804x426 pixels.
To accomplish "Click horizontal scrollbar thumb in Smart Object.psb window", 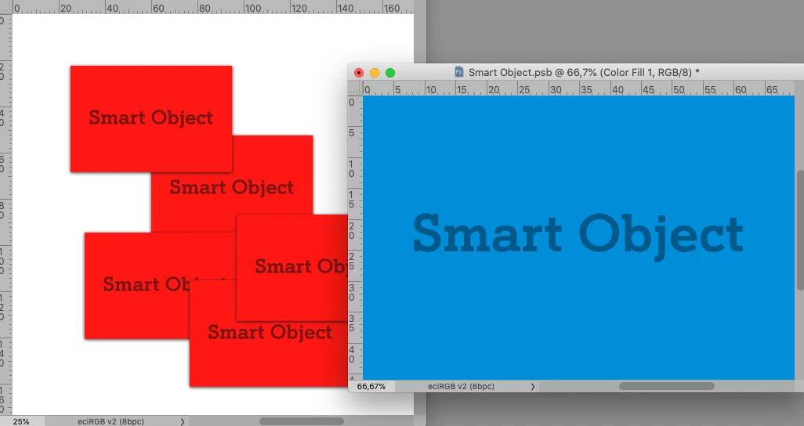I will (667, 386).
